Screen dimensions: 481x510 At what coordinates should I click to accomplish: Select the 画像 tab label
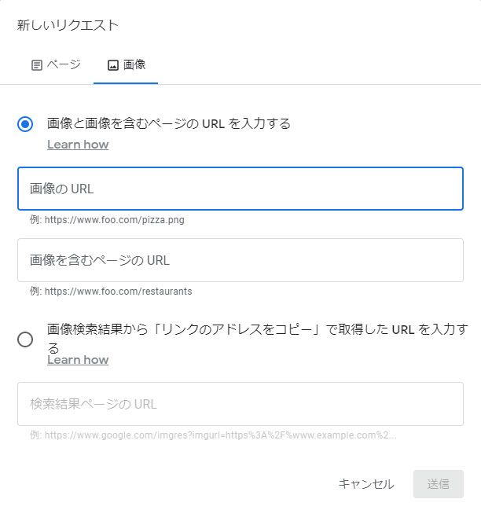coord(134,65)
